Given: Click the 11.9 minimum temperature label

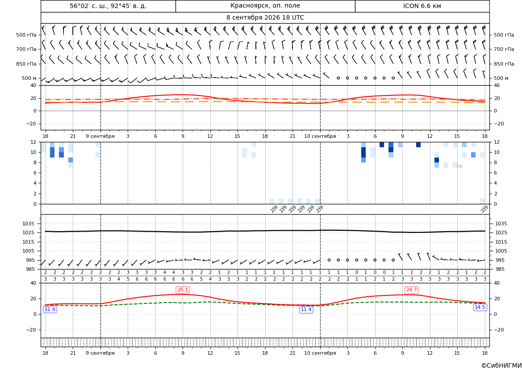Looking at the screenshot, I should (x=50, y=310).
